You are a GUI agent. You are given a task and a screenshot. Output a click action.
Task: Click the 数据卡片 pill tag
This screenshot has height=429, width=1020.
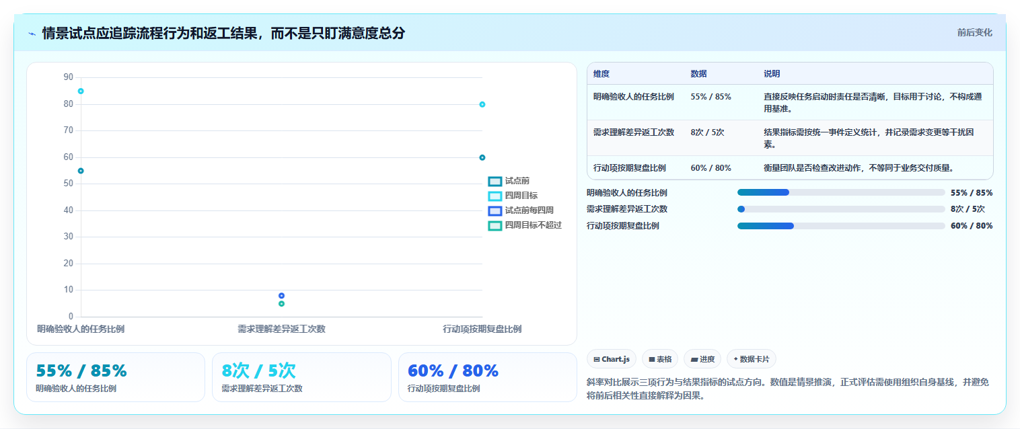tap(751, 359)
